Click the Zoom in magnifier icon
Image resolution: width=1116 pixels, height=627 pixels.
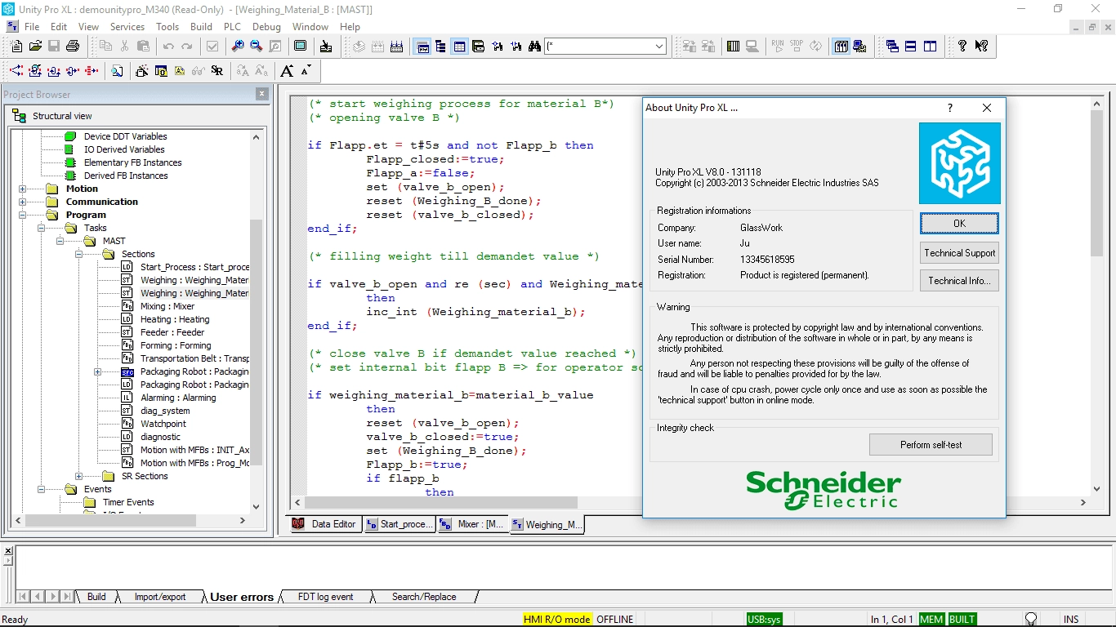238,47
